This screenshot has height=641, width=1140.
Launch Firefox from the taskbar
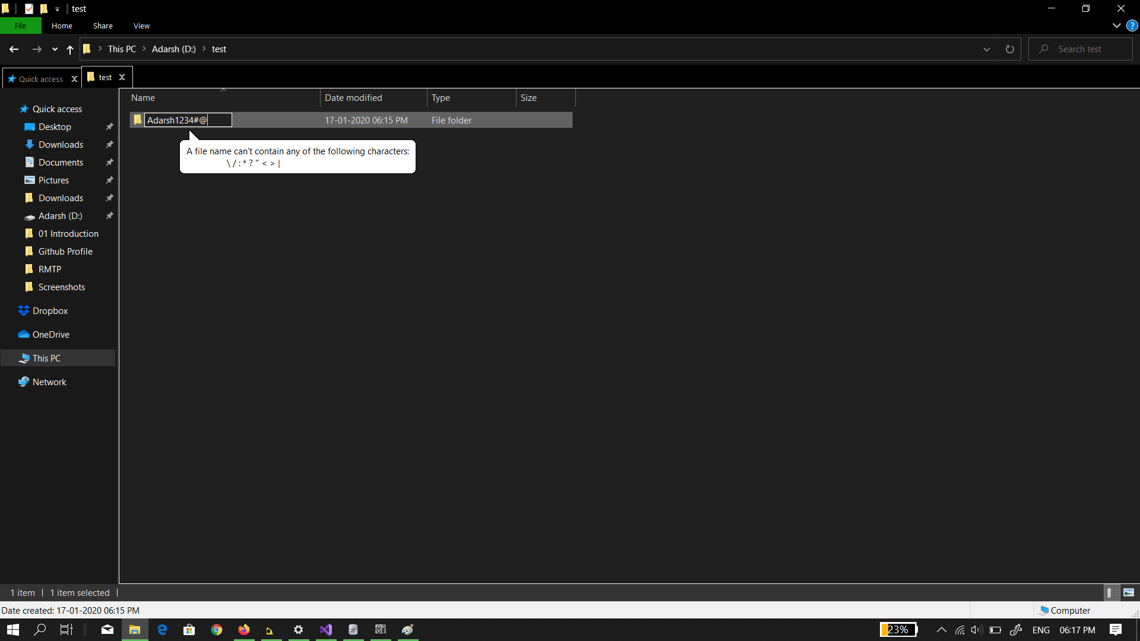[244, 630]
